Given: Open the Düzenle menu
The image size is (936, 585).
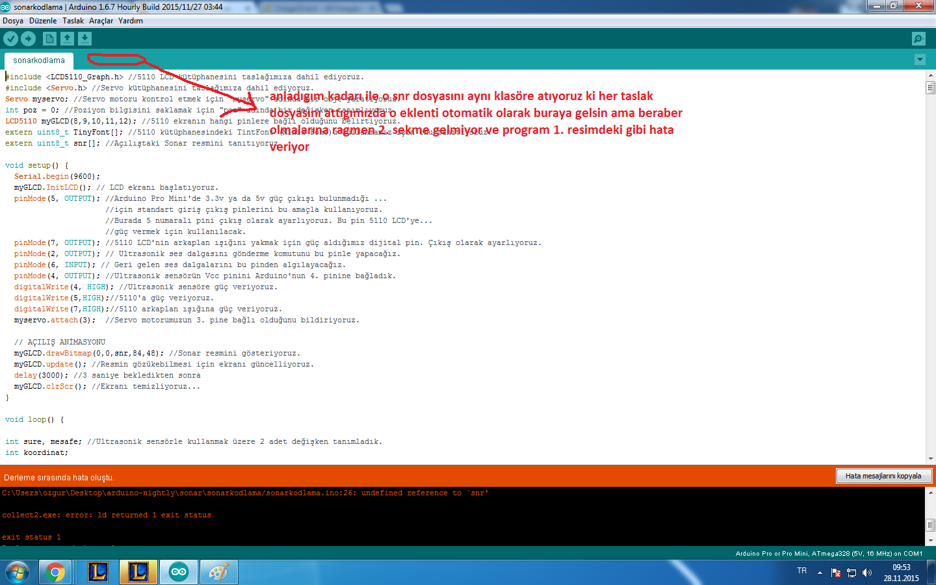Looking at the screenshot, I should tap(43, 21).
